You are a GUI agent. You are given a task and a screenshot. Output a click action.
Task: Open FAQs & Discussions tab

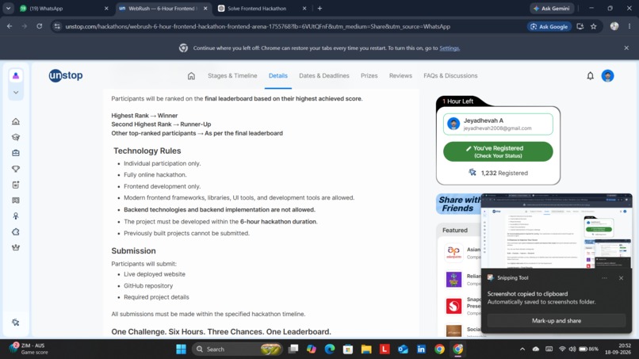pos(450,76)
